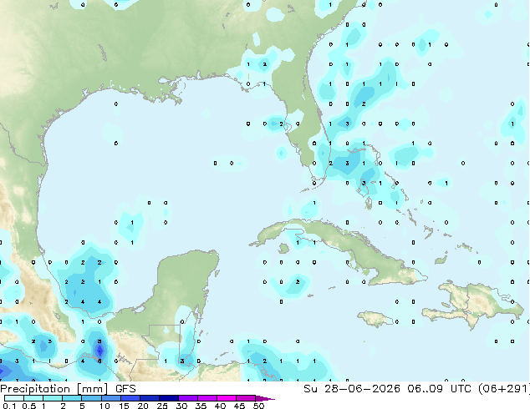This screenshot has width=530, height=409.
Task: Click the 35–40 mm legend color box
Action: (x=207, y=398)
